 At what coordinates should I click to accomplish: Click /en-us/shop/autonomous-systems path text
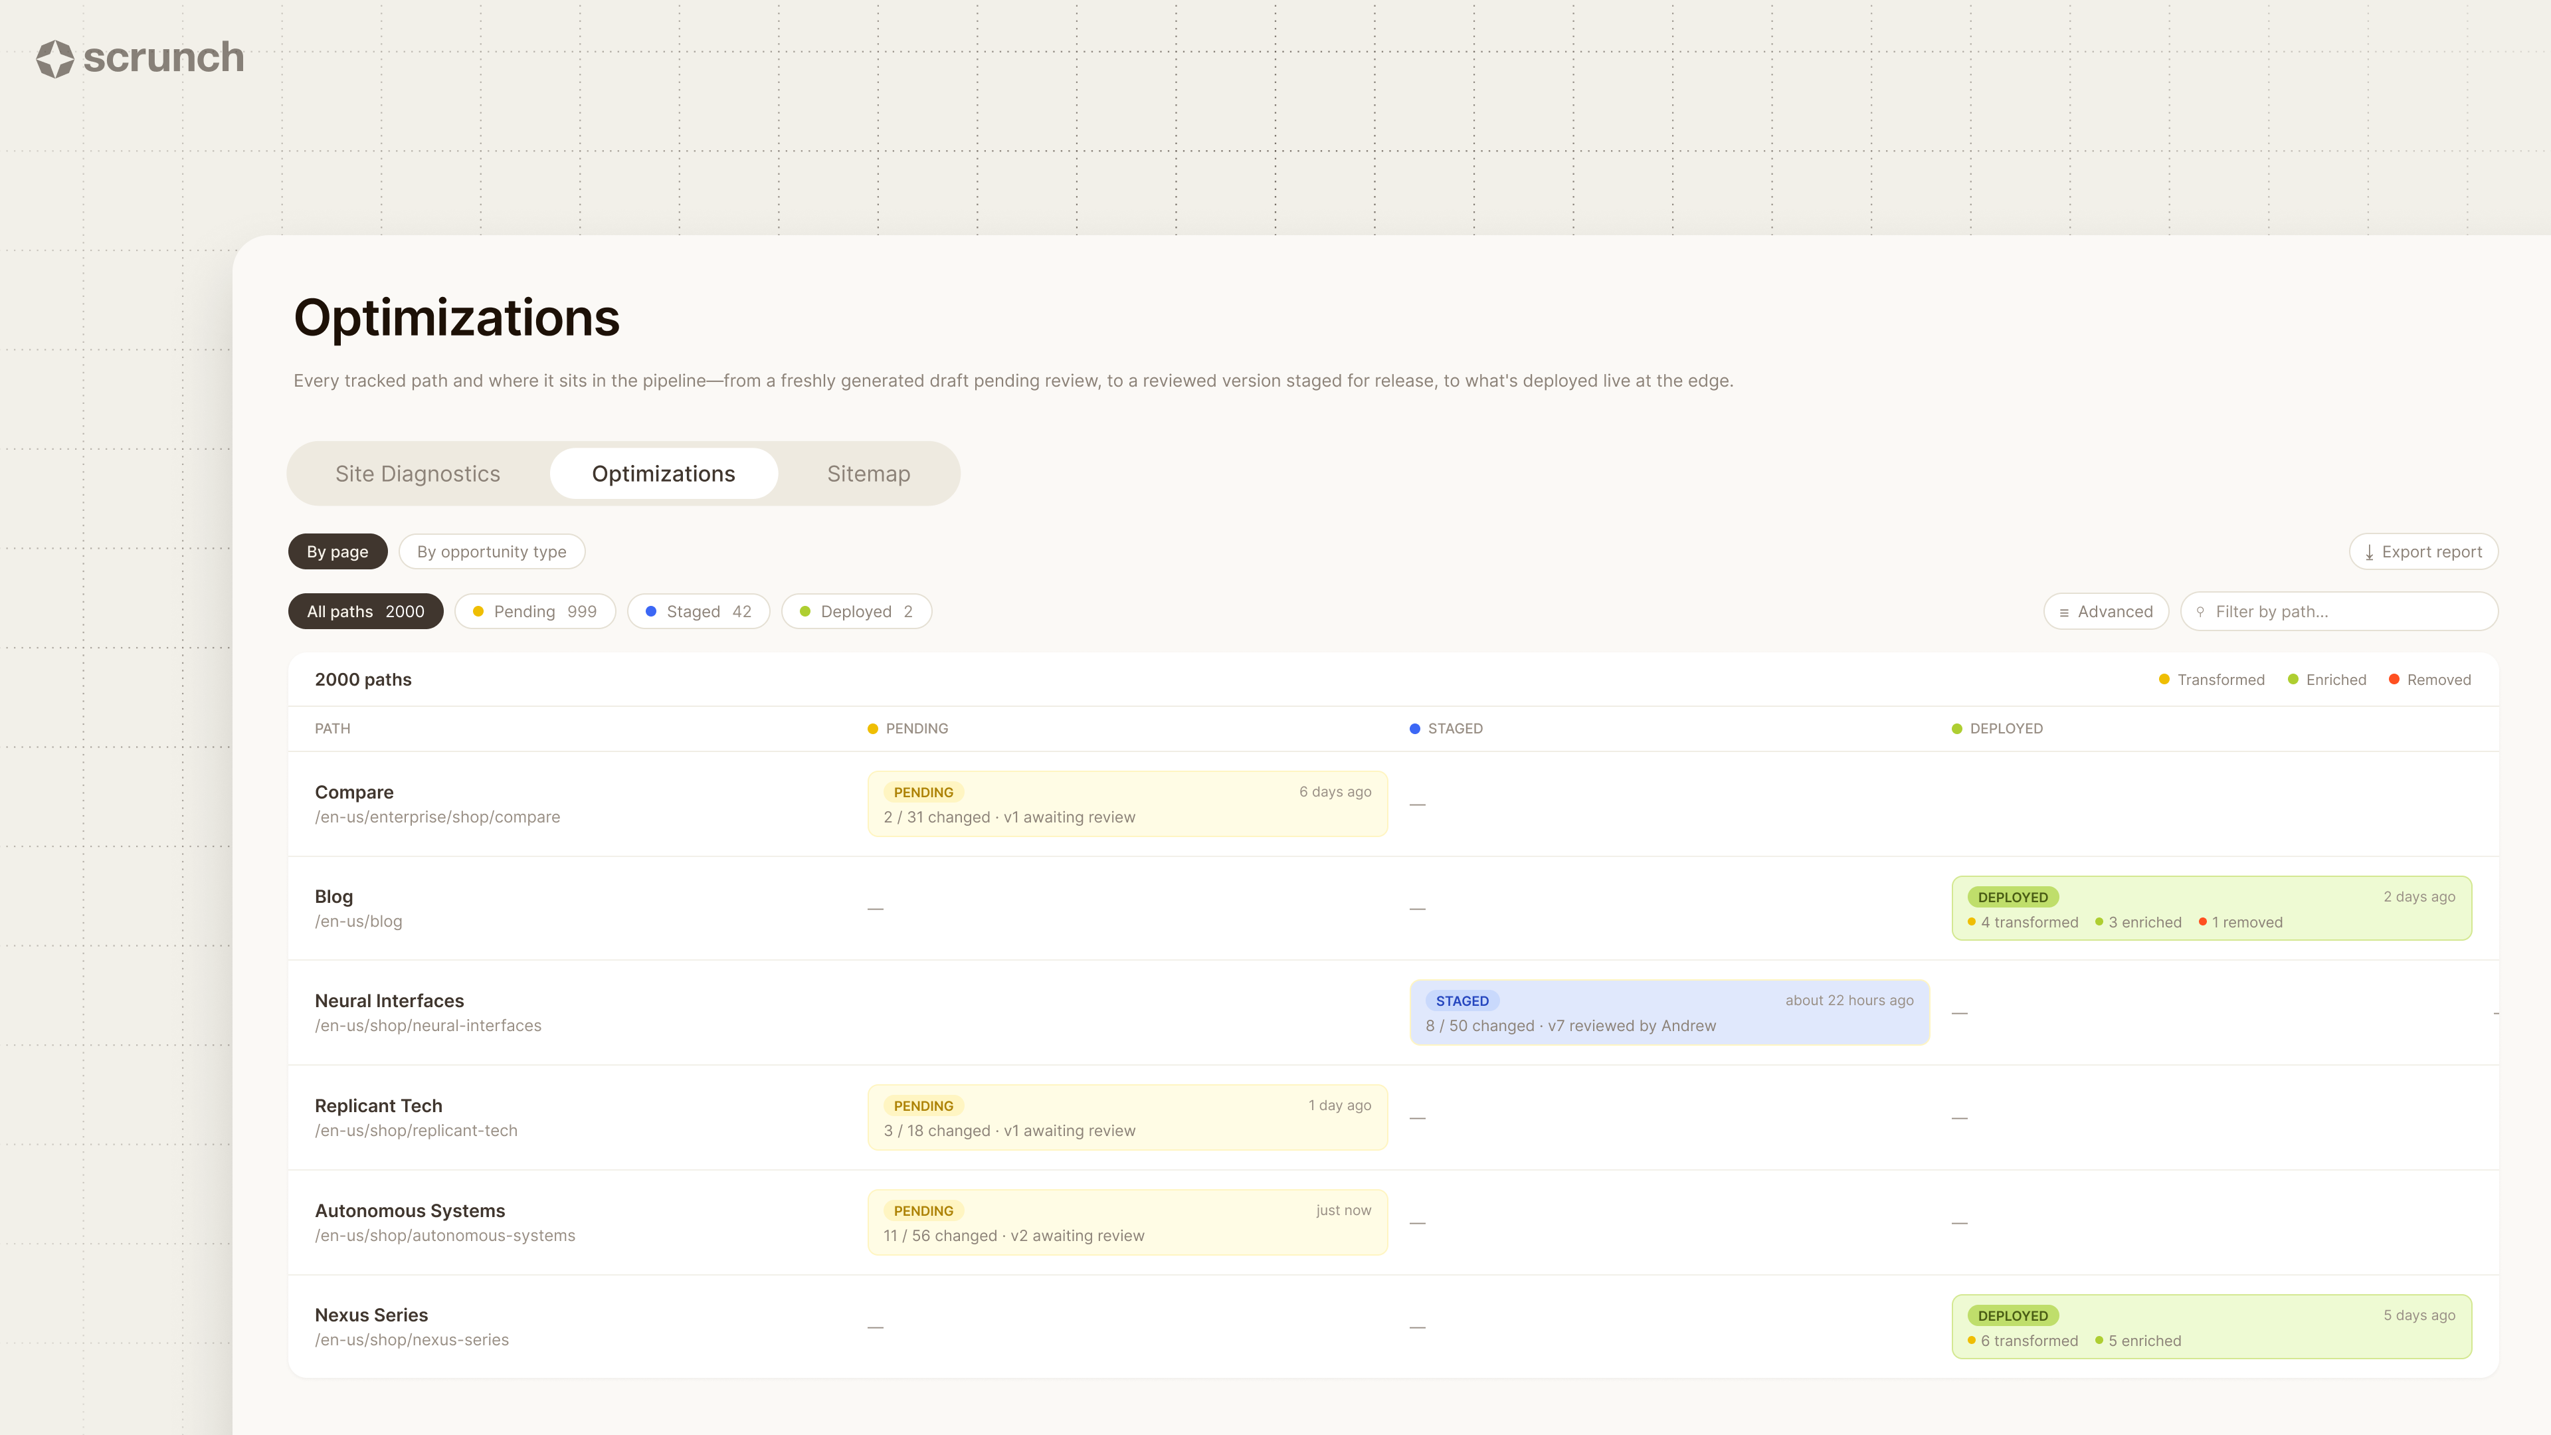(x=444, y=1236)
